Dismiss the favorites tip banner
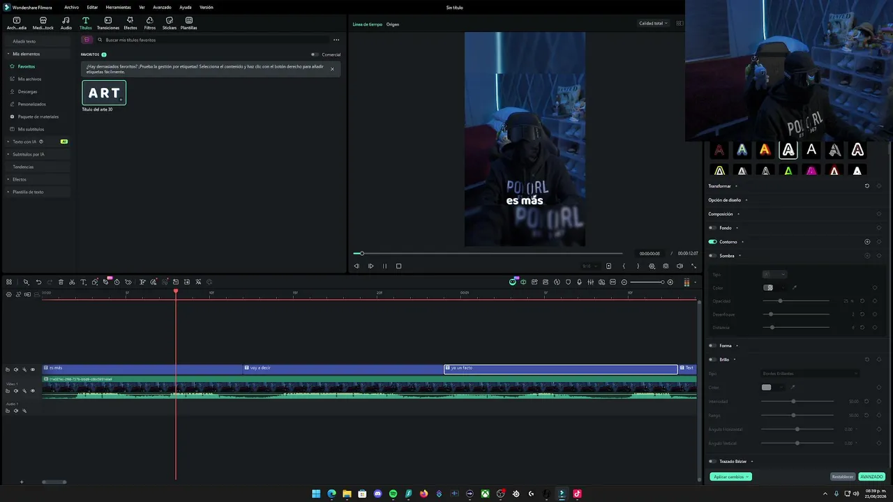 (332, 69)
